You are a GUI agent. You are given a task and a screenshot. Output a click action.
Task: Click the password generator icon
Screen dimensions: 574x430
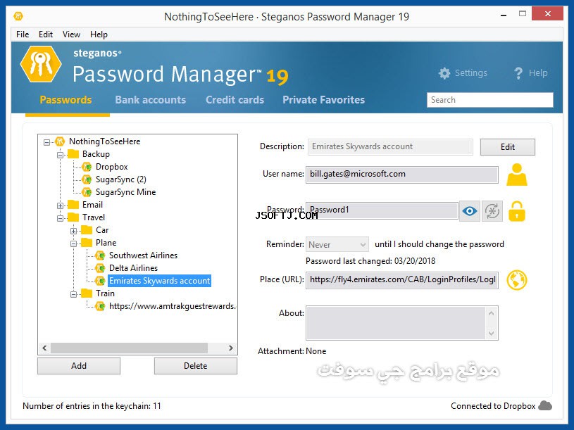click(492, 211)
